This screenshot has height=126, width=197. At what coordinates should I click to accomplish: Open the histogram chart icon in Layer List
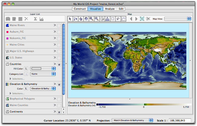42,19
